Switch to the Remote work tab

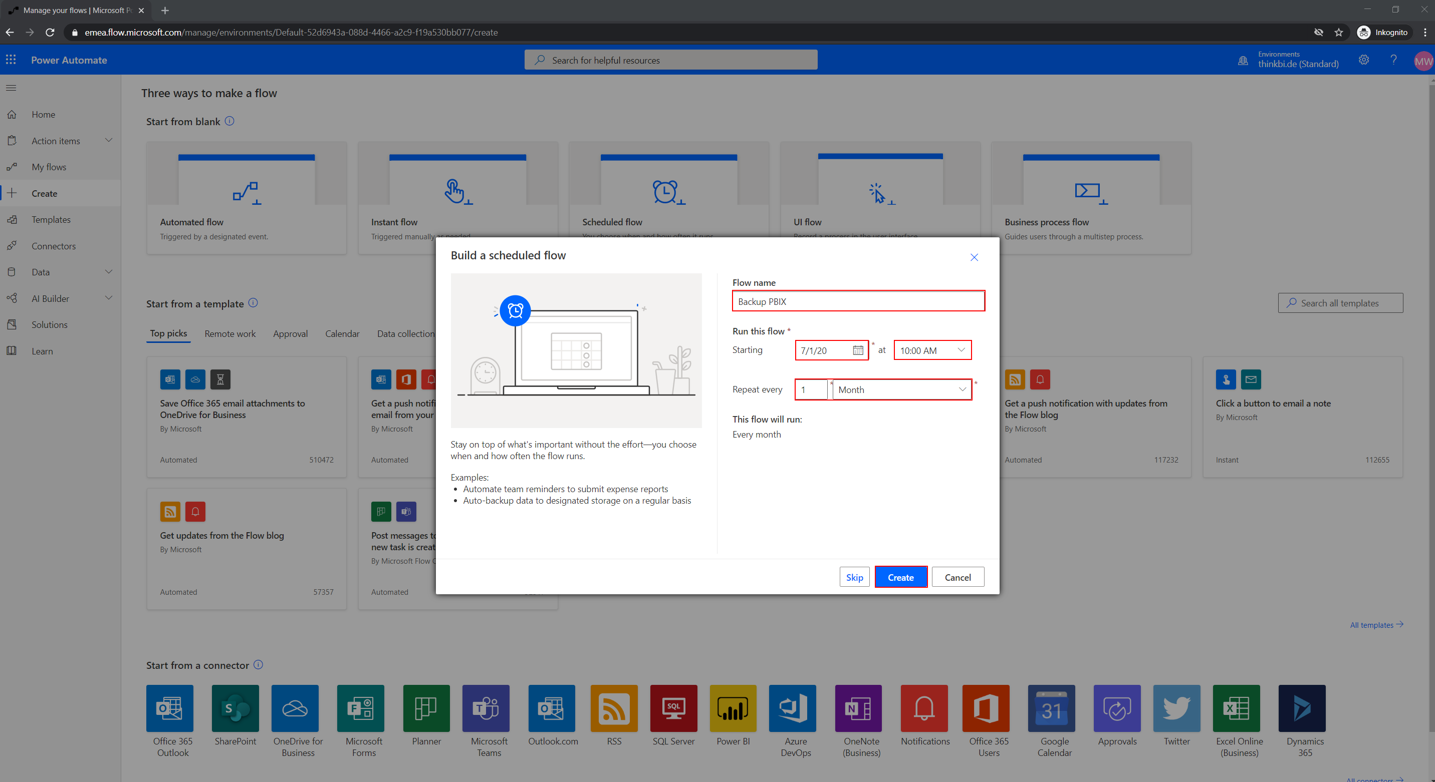[229, 333]
